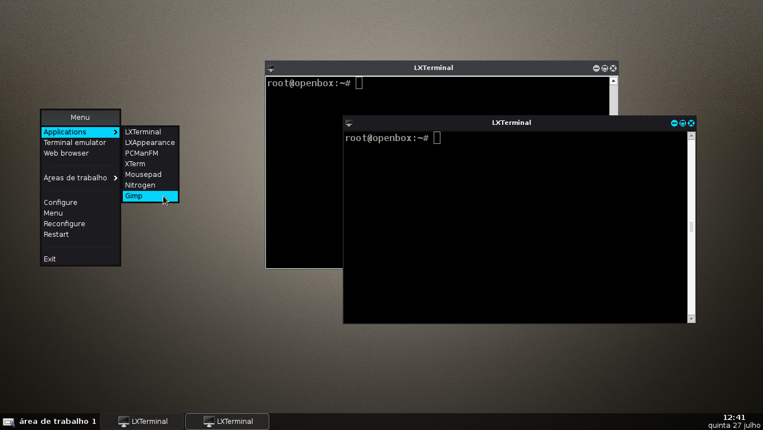Launch Mousepad text editor
The height and width of the screenshot is (430, 763).
tap(143, 174)
